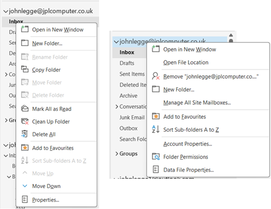
Task: Click the Move Down arrow icon
Action: 25,186
